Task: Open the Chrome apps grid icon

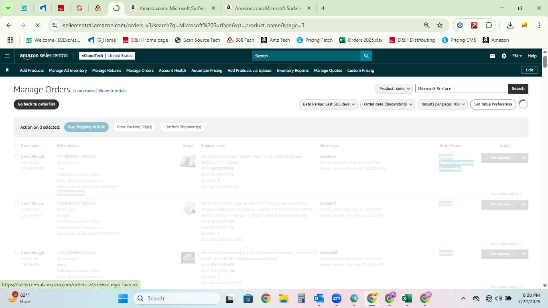Action: point(10,40)
